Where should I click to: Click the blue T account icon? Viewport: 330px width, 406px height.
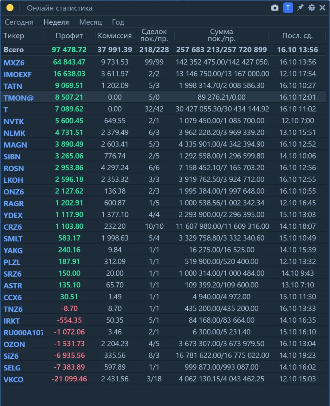coord(288,8)
